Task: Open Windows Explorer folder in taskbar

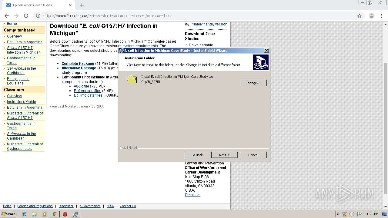Action: coord(34,214)
